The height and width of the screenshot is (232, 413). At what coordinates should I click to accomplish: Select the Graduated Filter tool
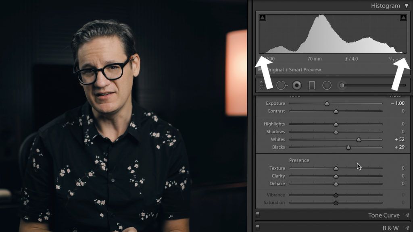(x=311, y=85)
